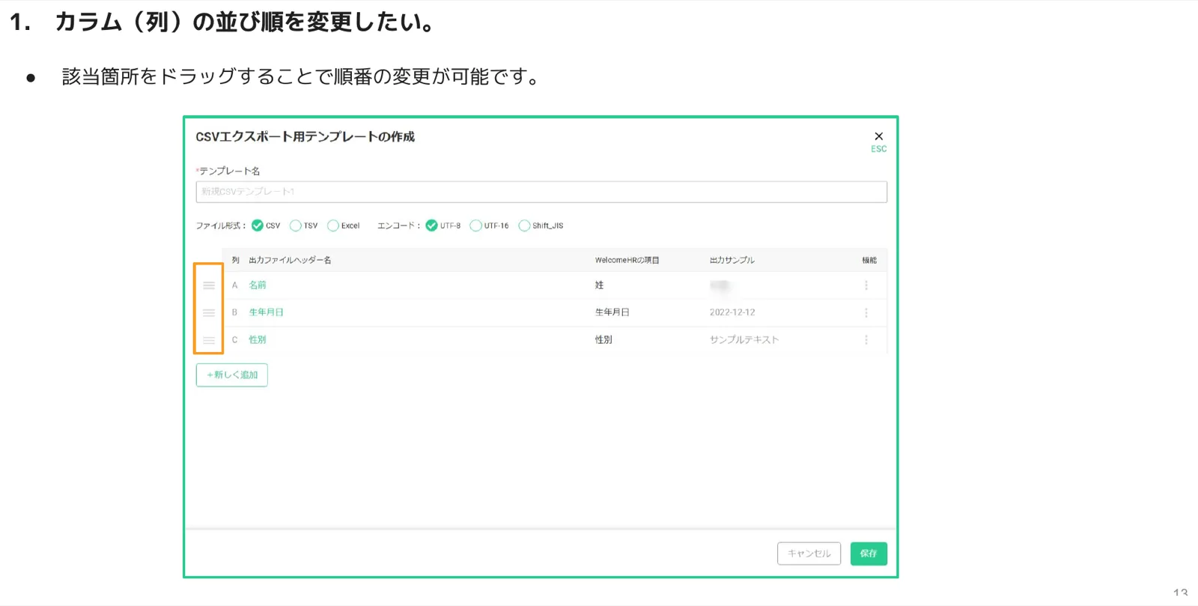Click the 姓 item in row A
Screen dimensions: 1198x606
pos(600,285)
